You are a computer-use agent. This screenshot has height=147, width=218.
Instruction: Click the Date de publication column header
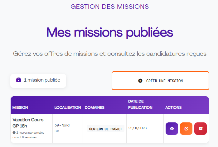point(140,104)
